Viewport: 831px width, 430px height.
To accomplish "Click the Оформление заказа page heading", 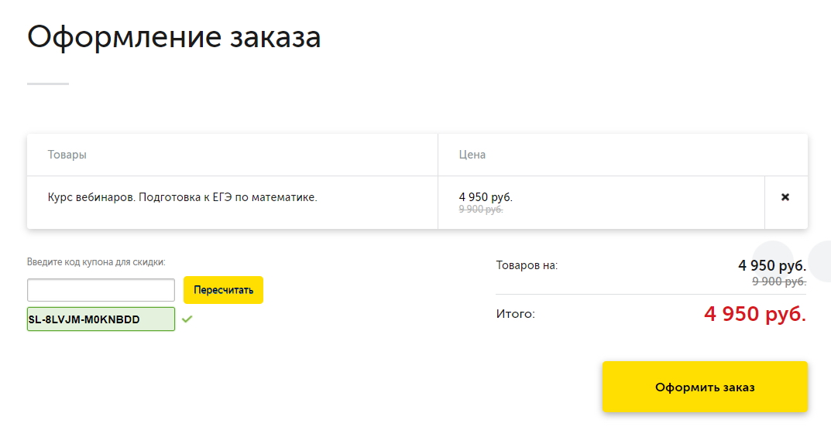I will 174,37.
